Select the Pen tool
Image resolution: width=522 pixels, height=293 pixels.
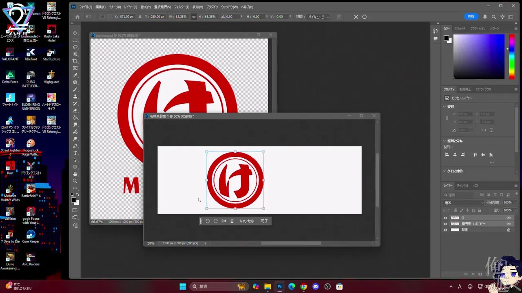point(75,146)
